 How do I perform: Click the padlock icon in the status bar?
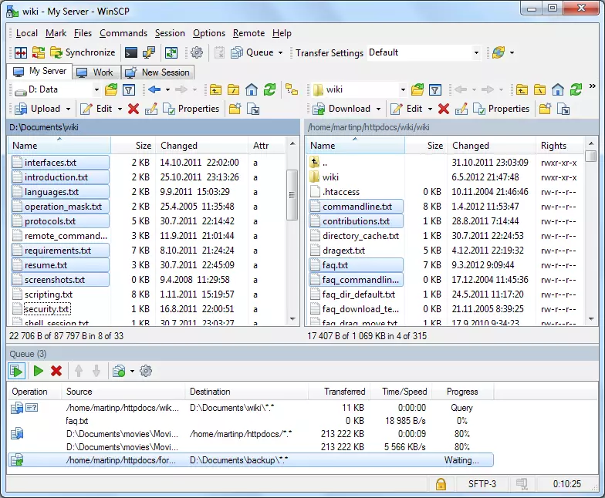point(441,484)
